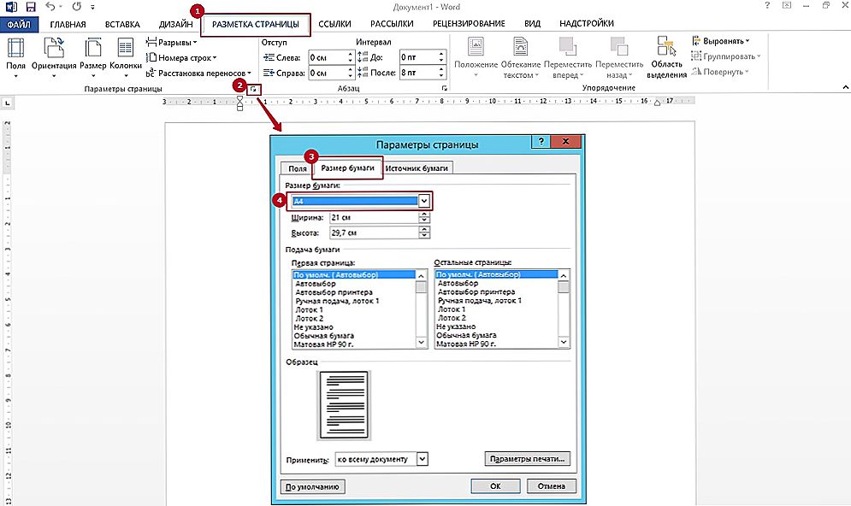Open the Абзац paragraph dialog launcher
The width and height of the screenshot is (851, 506).
pos(445,88)
